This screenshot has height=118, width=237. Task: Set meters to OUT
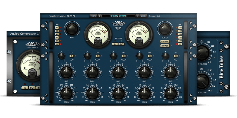click(121, 44)
